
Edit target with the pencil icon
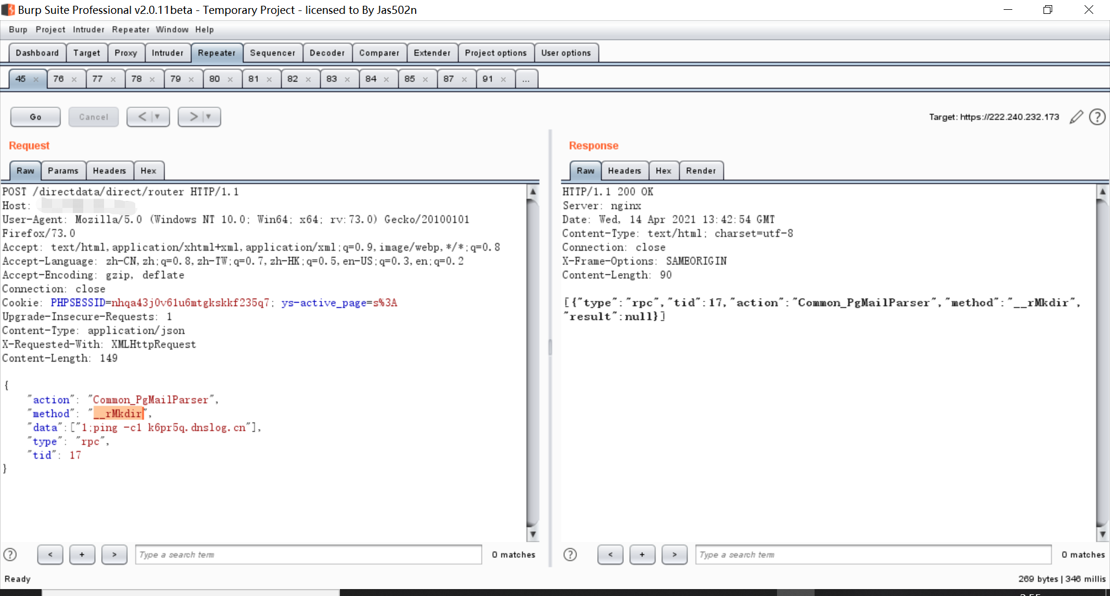coord(1076,117)
